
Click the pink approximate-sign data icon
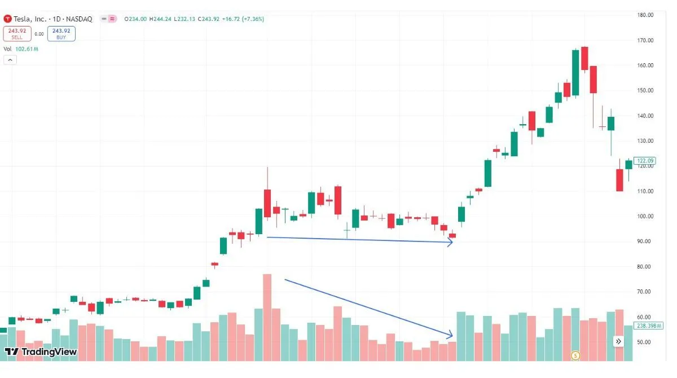pos(112,19)
